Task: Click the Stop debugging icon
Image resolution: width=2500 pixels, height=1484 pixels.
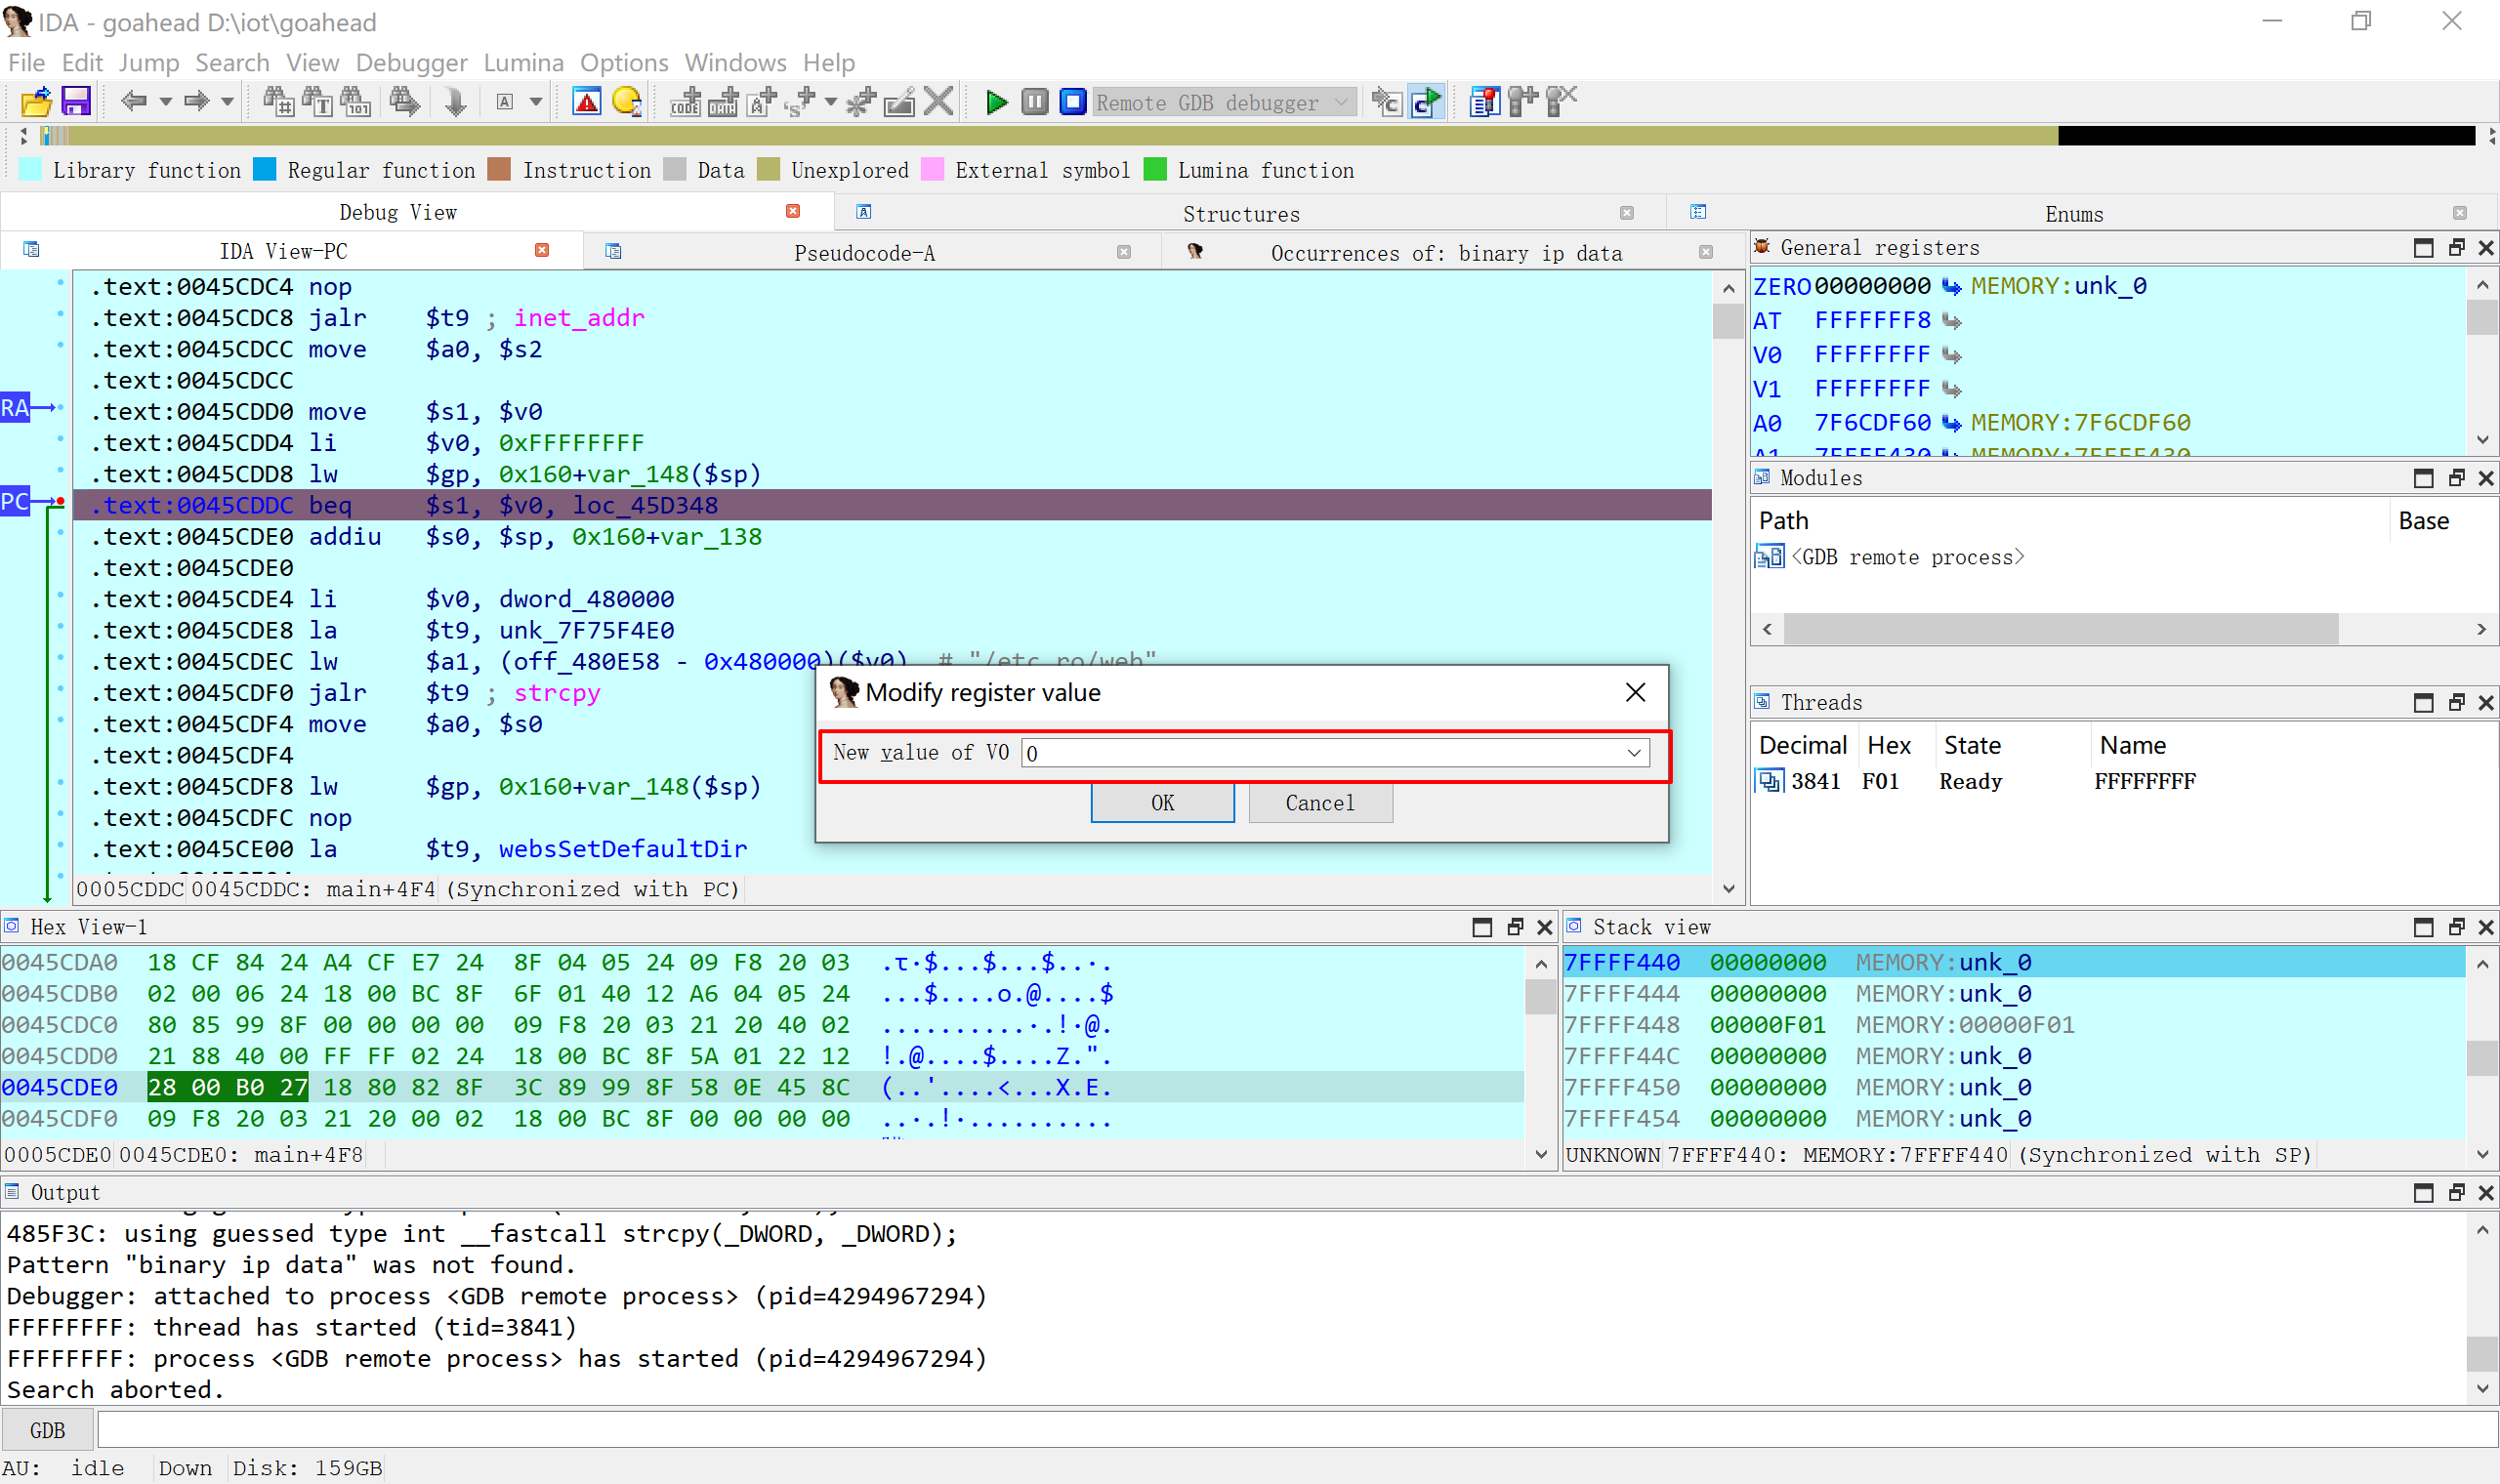Action: click(1072, 101)
